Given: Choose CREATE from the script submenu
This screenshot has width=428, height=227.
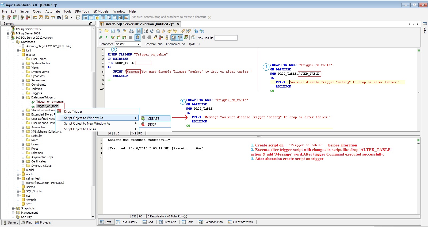Looking at the screenshot, I should tap(154, 118).
